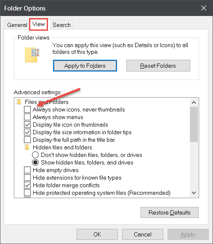Click the Hidden files and folders icon
This screenshot has width=213, height=244.
(27, 147)
